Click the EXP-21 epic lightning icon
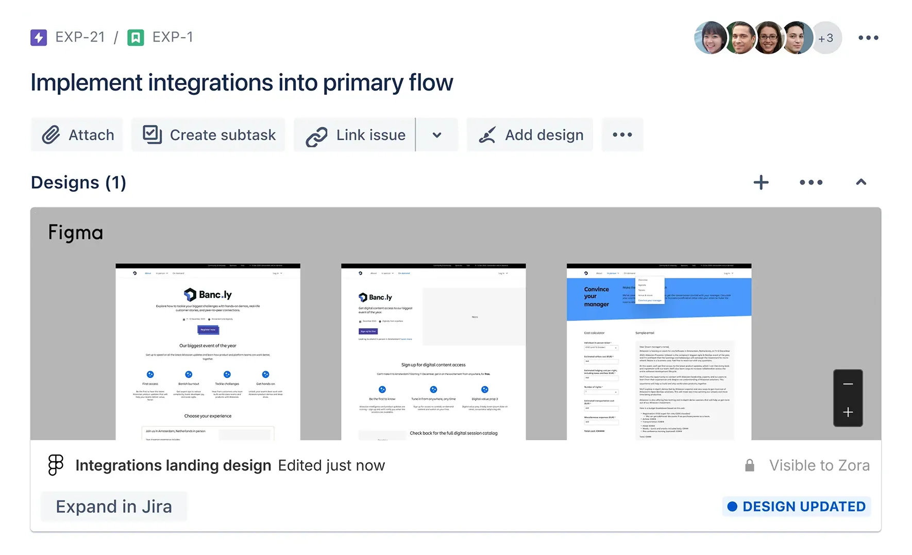This screenshot has height=555, width=912. (x=39, y=38)
